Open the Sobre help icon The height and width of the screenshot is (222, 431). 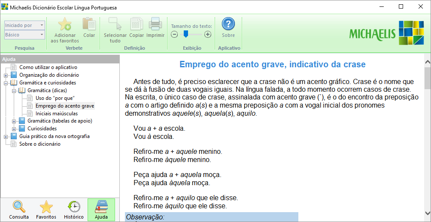tap(228, 24)
